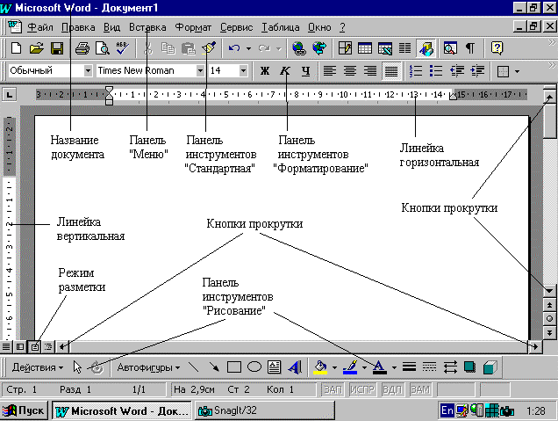Open the Действия drawing actions button

(x=37, y=367)
